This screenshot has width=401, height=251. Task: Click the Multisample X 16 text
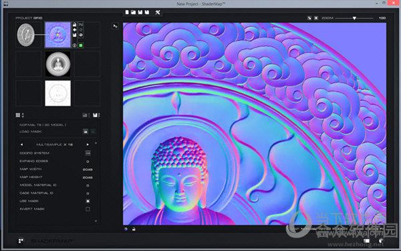pos(54,144)
